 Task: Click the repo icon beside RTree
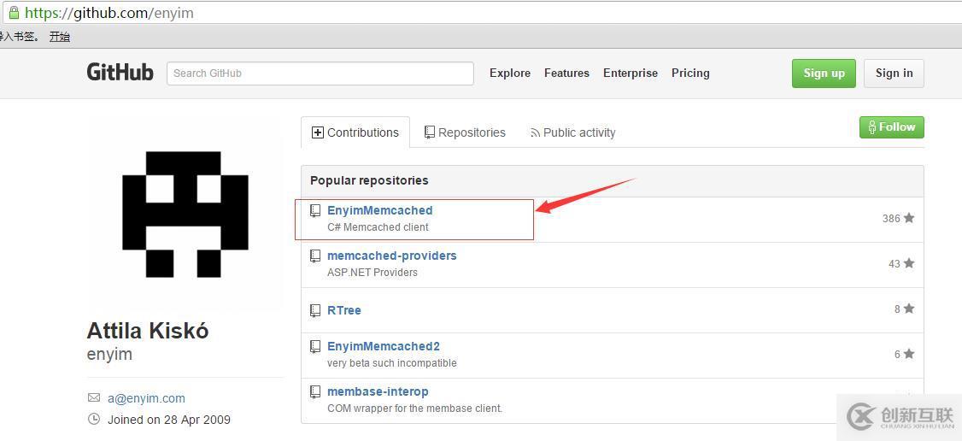click(315, 310)
